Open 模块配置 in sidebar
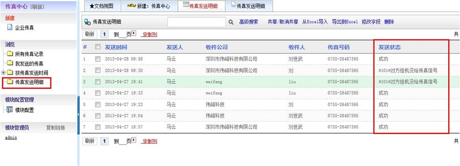The height and width of the screenshot is (166, 460). click(x=25, y=110)
